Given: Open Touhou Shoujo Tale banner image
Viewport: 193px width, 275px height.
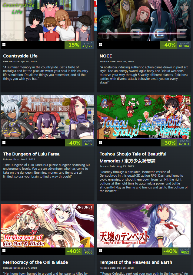Looking at the screenshot, I should [144, 117].
